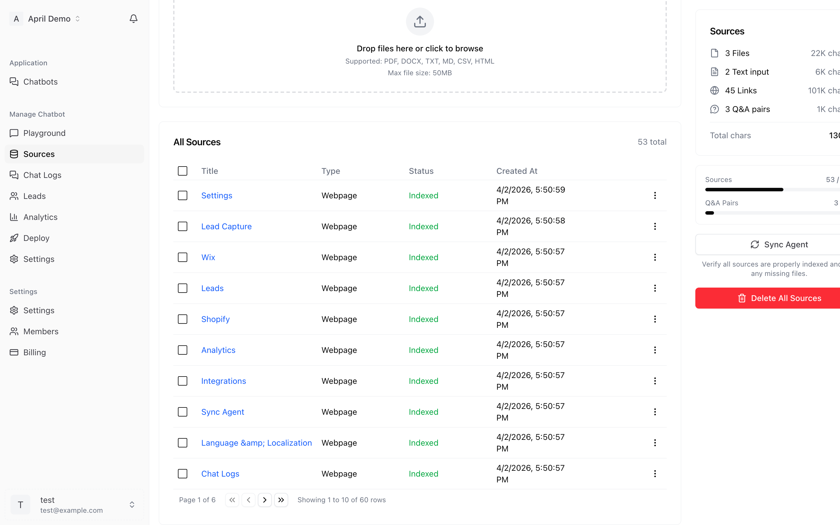Open Members in the sidebar
The image size is (840, 525).
74,332
